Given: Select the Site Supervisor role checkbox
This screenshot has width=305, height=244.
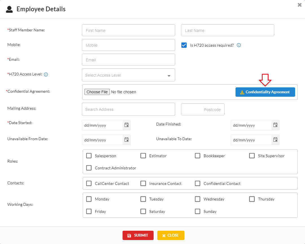Looking at the screenshot, I should pyautogui.click(x=252, y=156).
